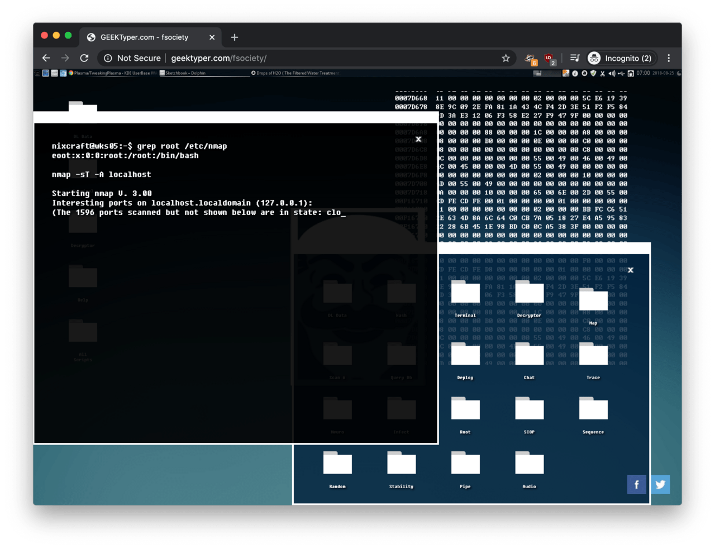Share via the Twitter button
The image size is (715, 549).
pyautogui.click(x=660, y=484)
